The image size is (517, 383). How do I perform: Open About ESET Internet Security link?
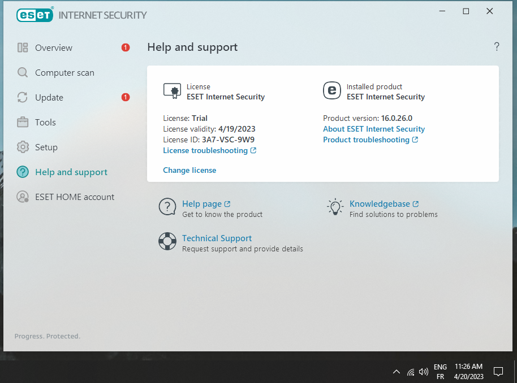(x=374, y=129)
